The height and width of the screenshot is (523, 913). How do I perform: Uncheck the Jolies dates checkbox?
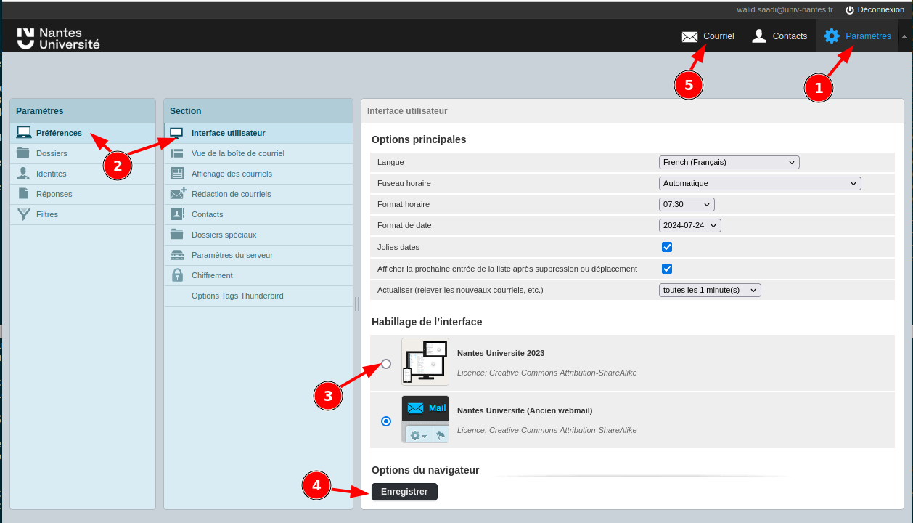tap(667, 247)
